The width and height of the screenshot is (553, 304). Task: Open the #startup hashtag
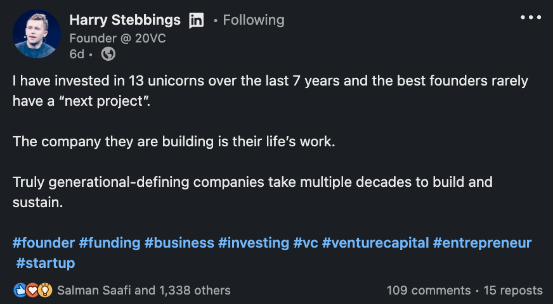(46, 263)
